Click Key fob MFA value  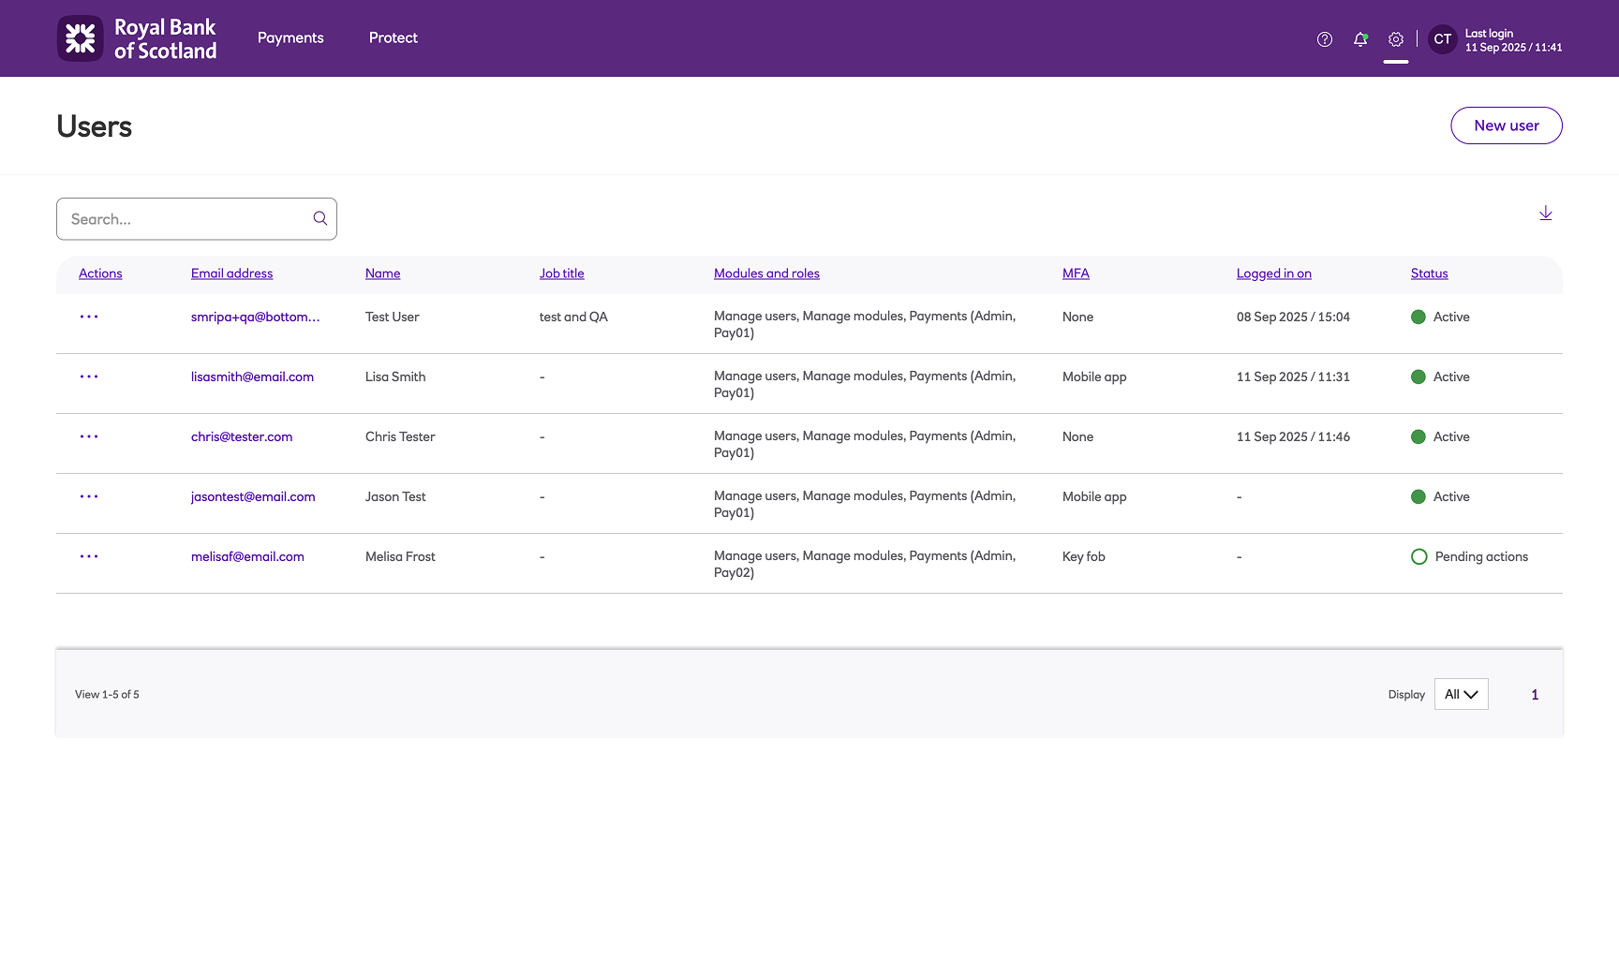pos(1084,556)
